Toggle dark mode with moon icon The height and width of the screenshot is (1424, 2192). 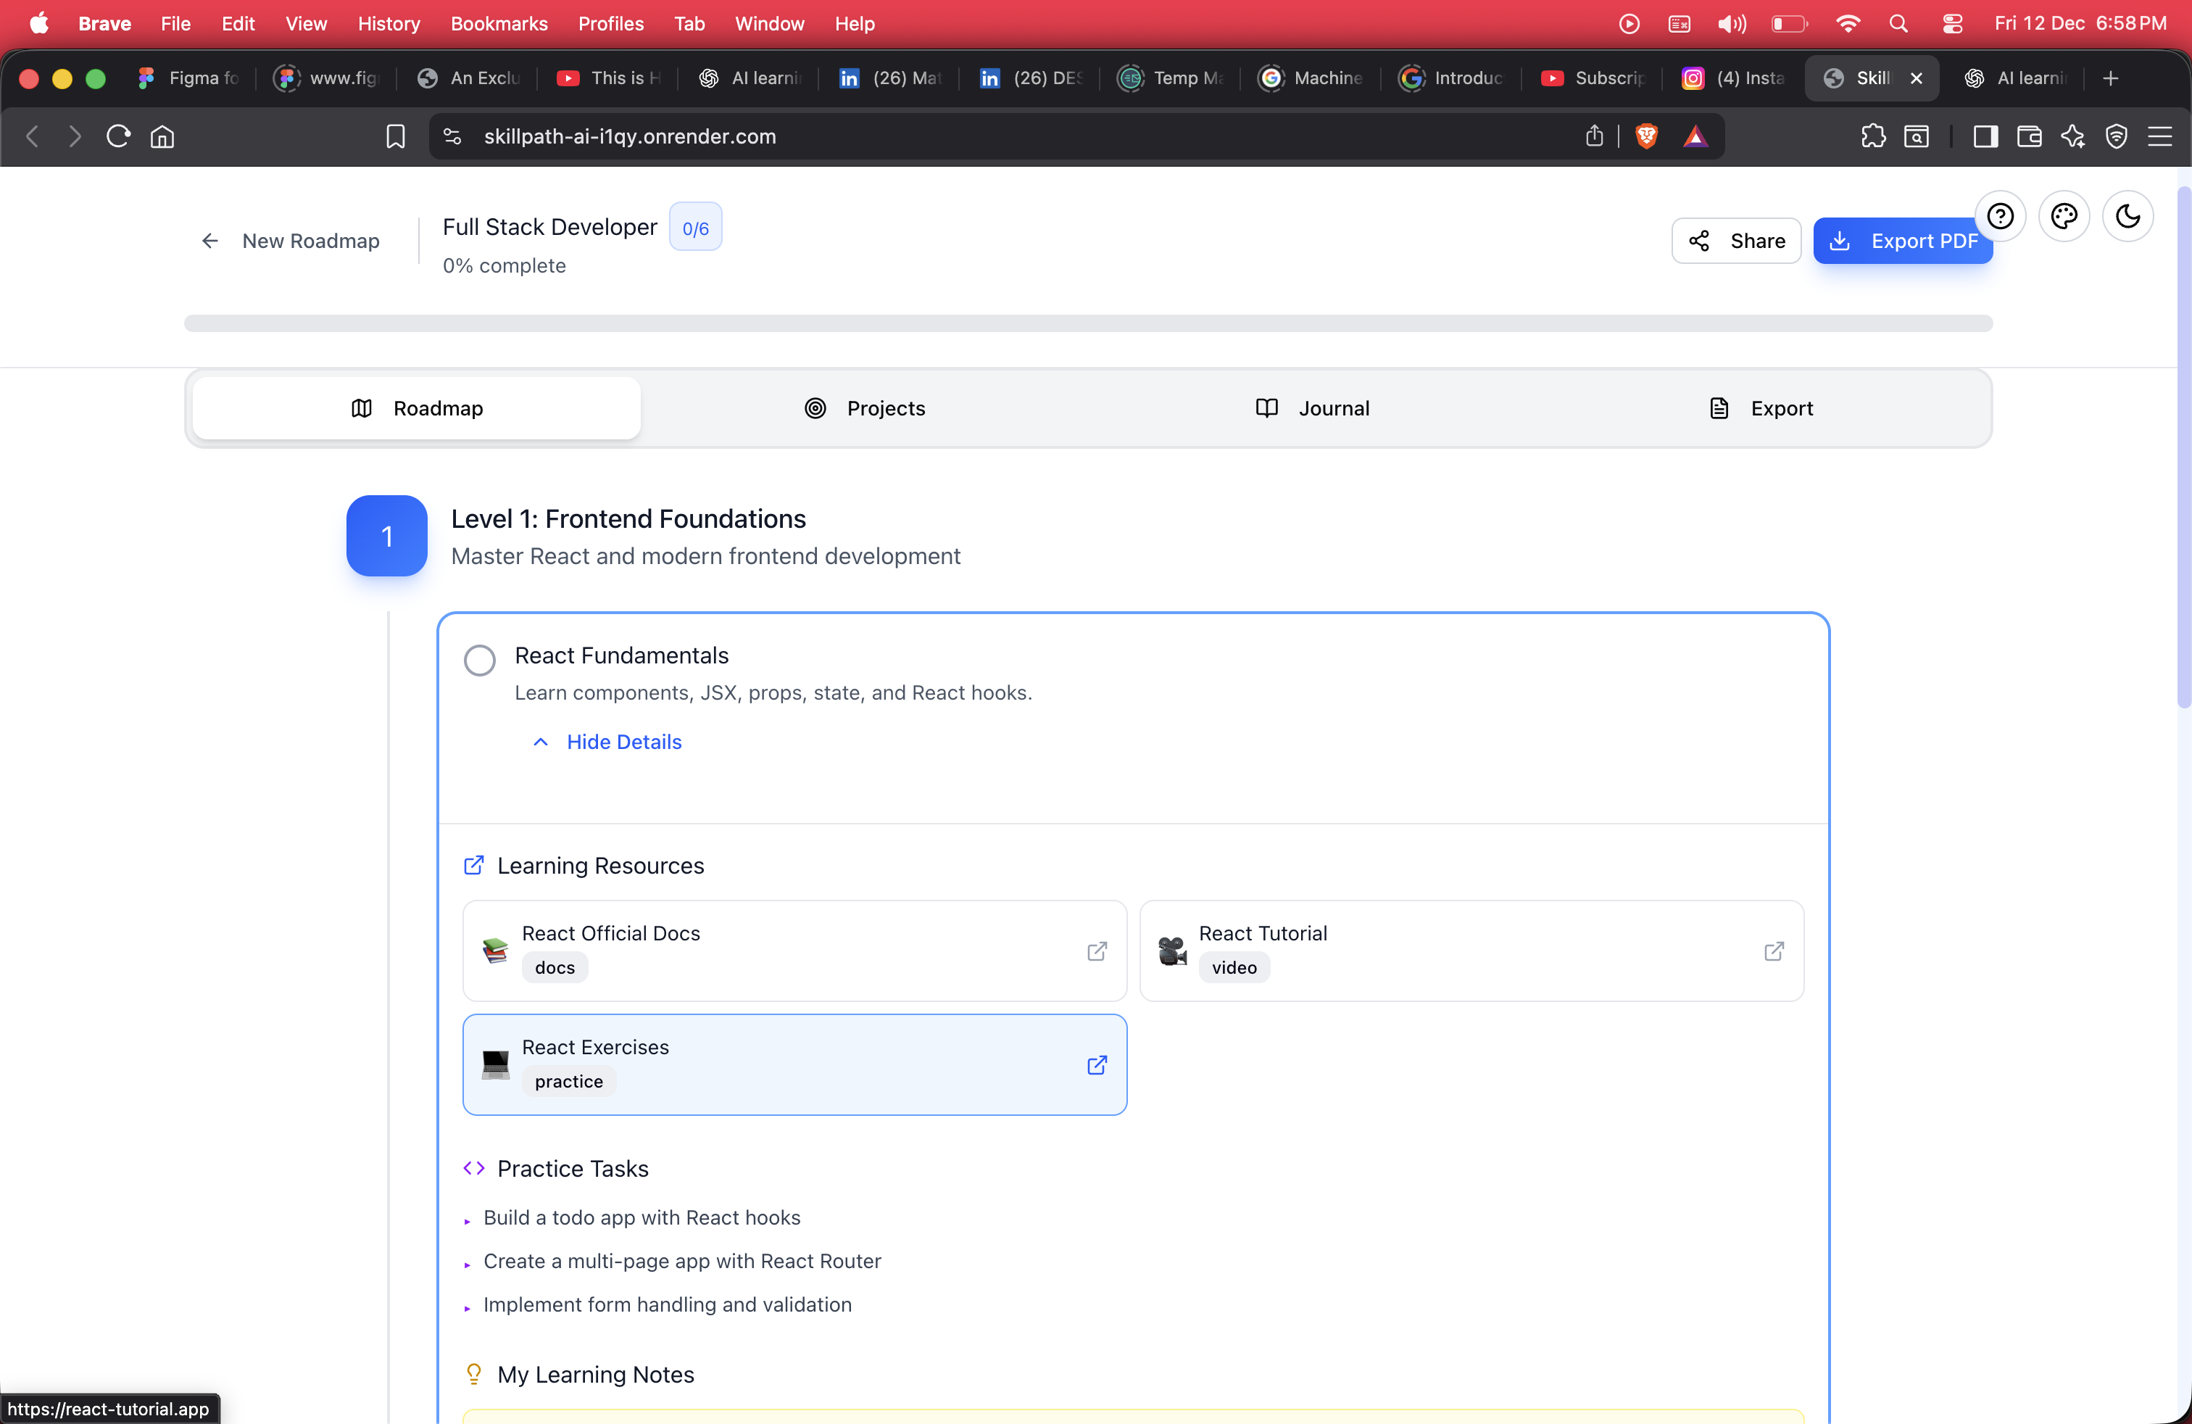[x=2127, y=217]
